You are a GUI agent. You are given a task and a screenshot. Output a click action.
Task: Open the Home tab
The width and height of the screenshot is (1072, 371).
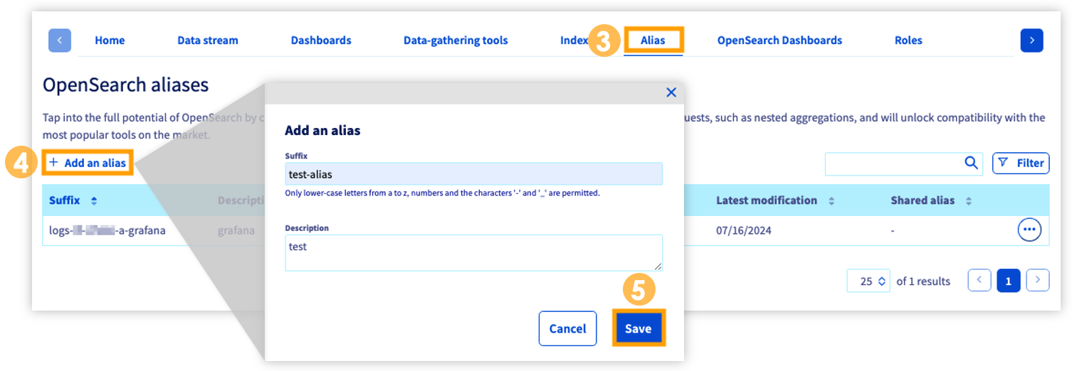(x=110, y=41)
